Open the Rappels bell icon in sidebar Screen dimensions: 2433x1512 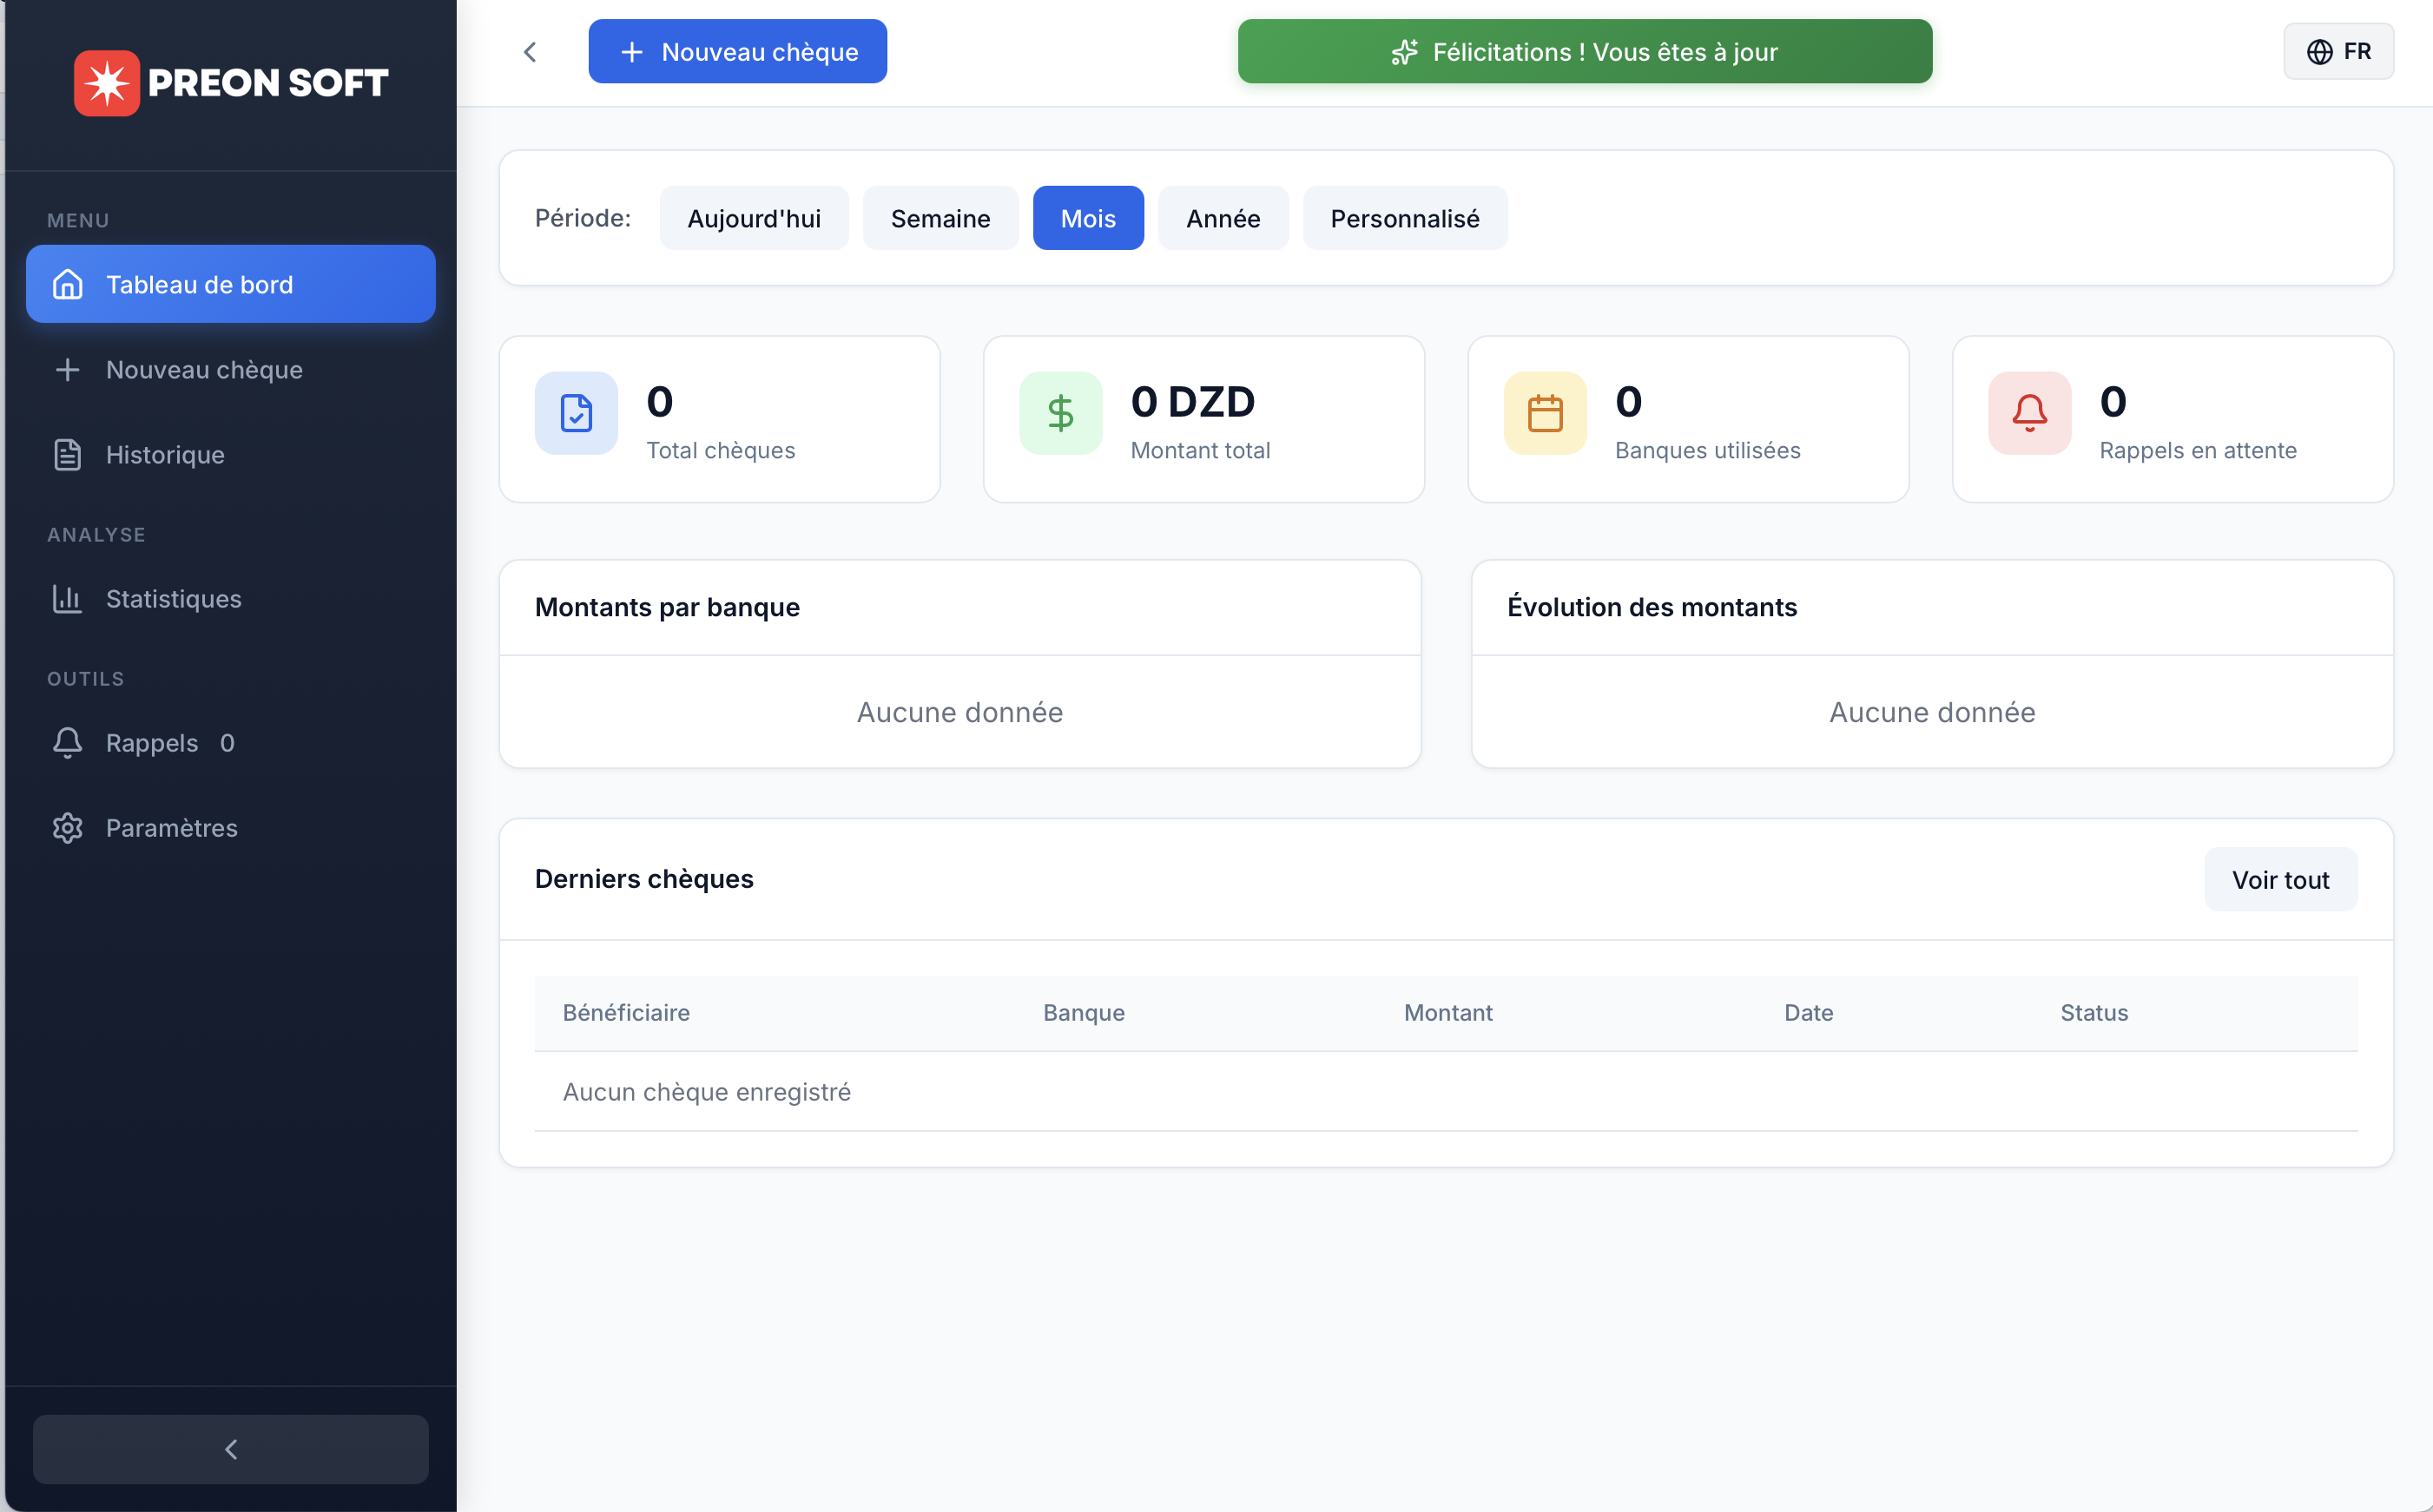(67, 743)
